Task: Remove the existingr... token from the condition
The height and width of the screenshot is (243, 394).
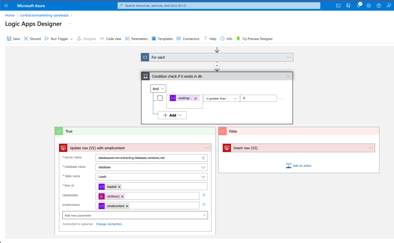Action: click(196, 98)
